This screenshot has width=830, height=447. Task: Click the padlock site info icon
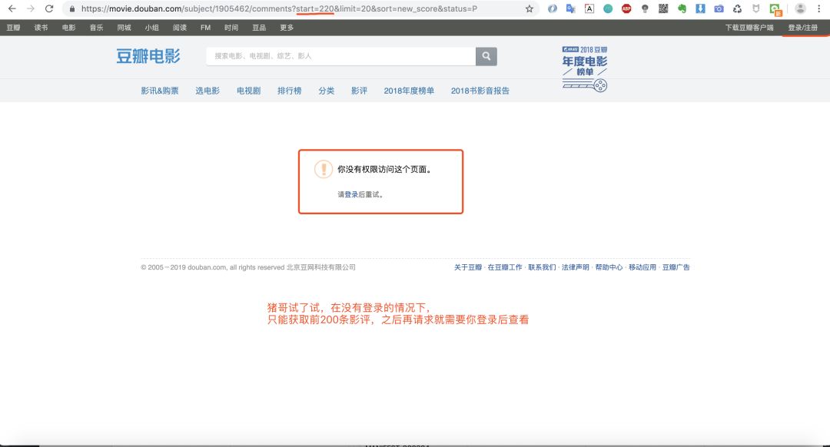pyautogui.click(x=72, y=8)
